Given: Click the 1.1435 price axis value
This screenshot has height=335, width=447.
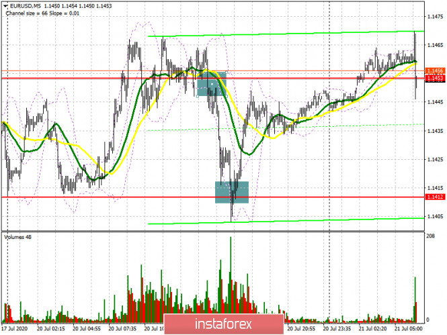Looking at the screenshot, I should tap(435, 131).
